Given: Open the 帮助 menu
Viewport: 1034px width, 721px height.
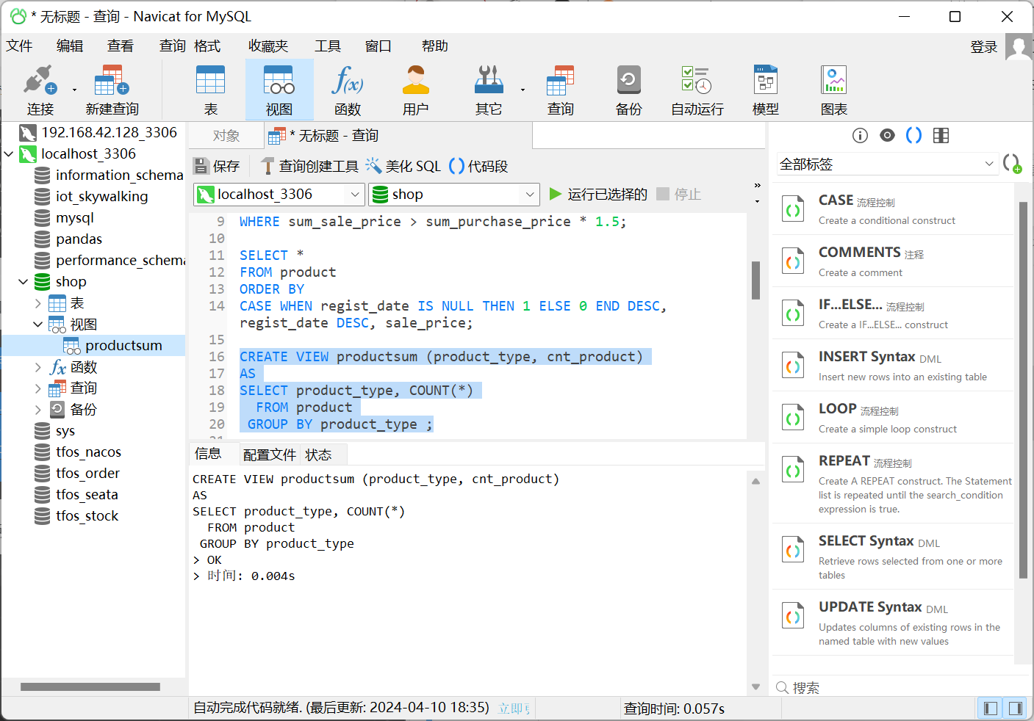Looking at the screenshot, I should point(435,46).
